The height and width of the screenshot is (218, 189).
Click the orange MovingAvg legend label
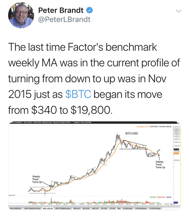[x=142, y=126]
